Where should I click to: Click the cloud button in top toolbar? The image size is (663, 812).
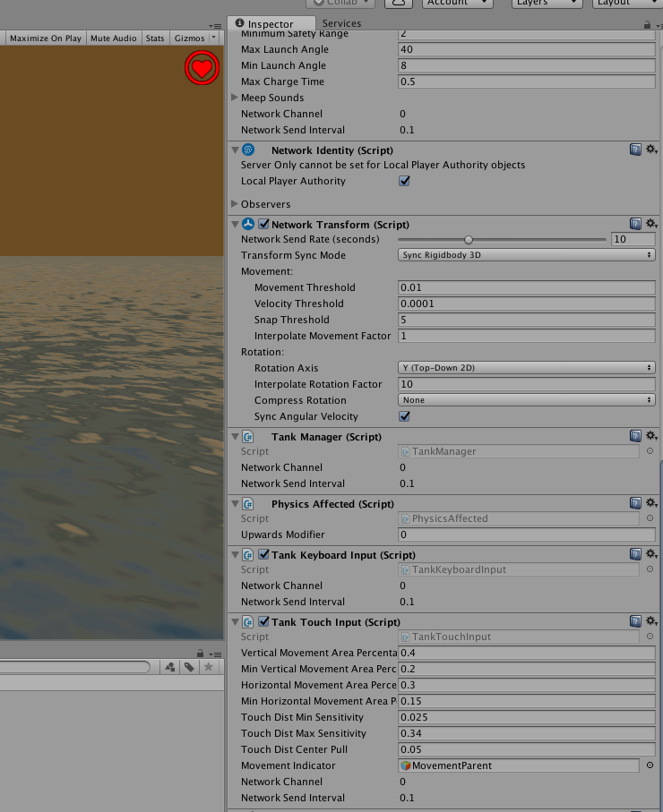(398, 3)
